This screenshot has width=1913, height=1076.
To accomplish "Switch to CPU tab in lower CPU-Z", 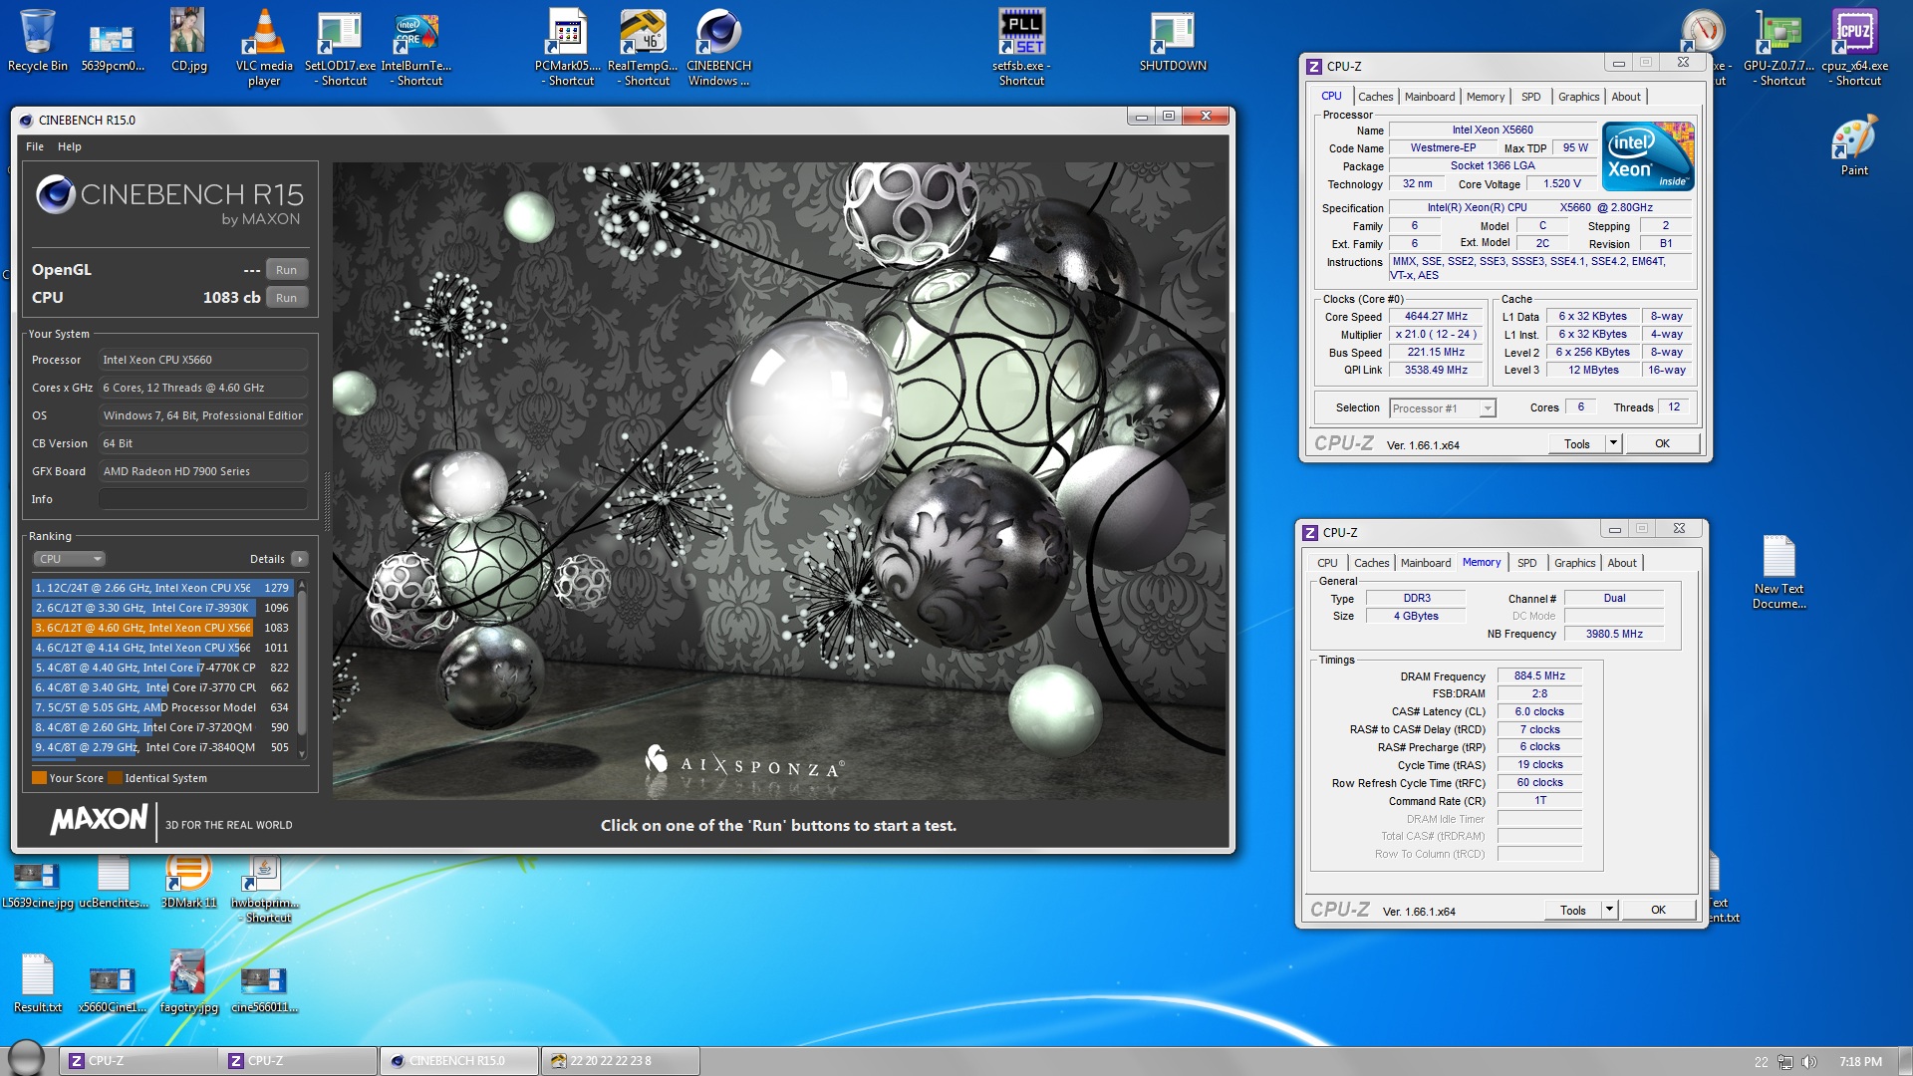I will click(1327, 563).
